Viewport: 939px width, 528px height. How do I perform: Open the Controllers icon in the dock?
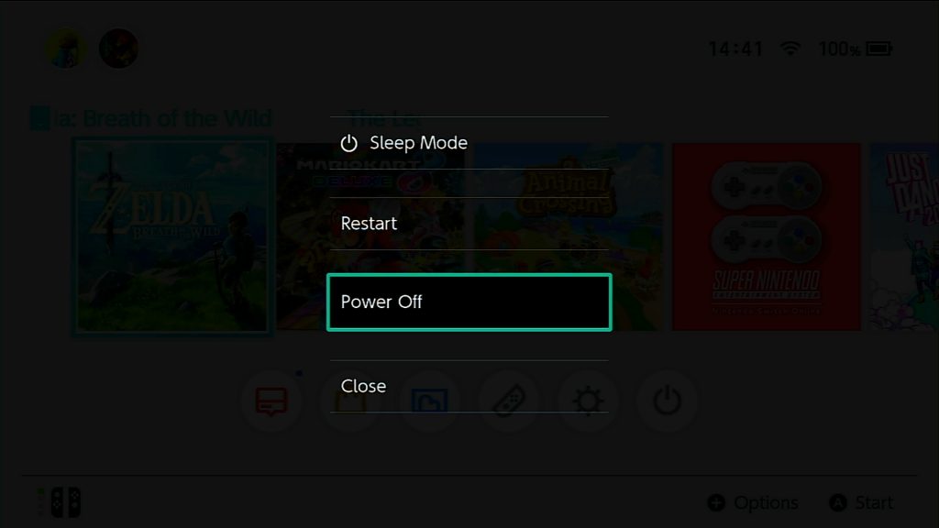point(508,401)
